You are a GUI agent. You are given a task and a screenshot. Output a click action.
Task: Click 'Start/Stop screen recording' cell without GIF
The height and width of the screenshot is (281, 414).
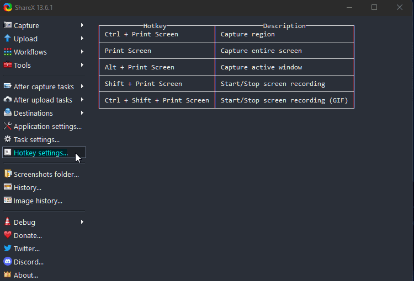tap(285, 84)
